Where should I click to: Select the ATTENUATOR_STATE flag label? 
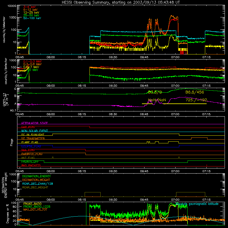(34, 123)
